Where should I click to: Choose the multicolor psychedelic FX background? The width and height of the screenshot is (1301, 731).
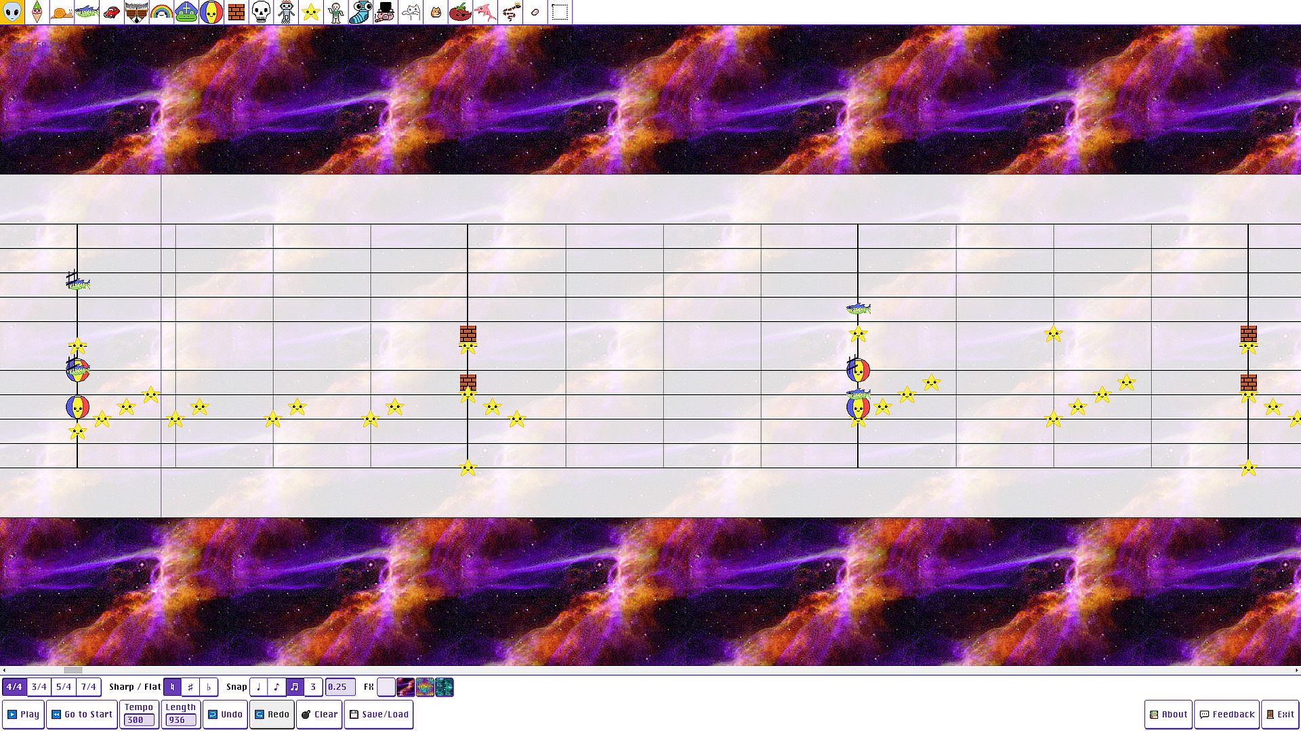[x=425, y=687]
